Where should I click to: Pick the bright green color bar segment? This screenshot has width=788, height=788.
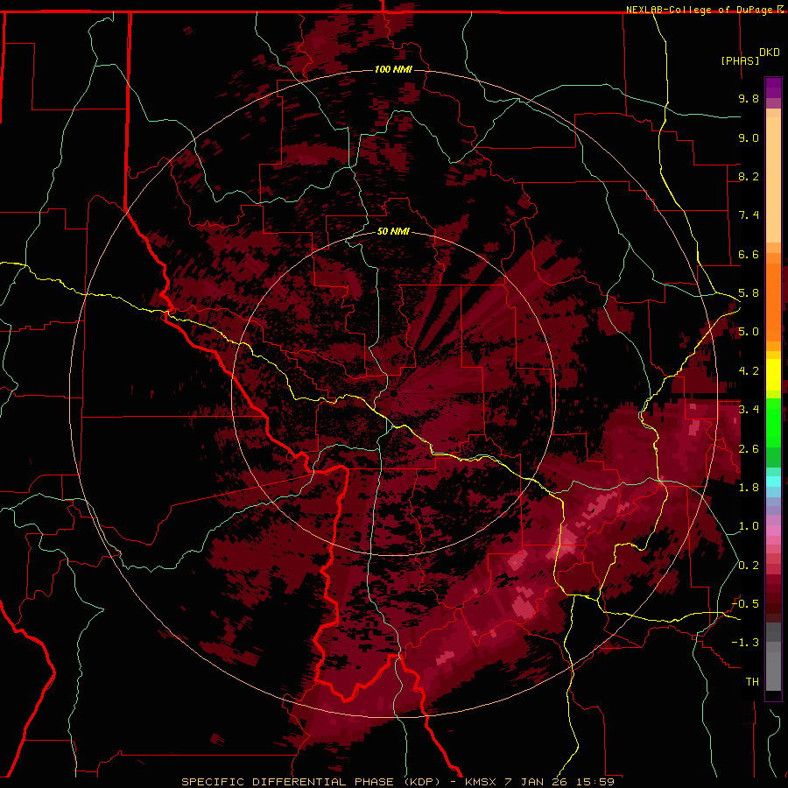tap(773, 421)
